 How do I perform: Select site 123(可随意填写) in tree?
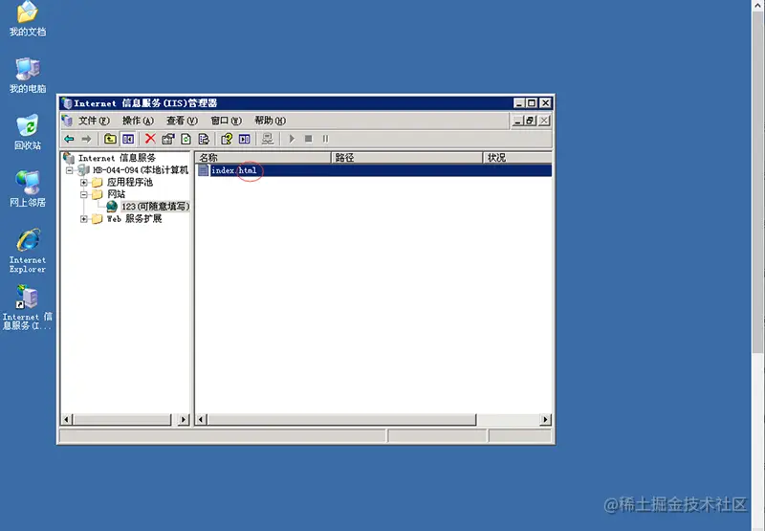[x=155, y=207]
